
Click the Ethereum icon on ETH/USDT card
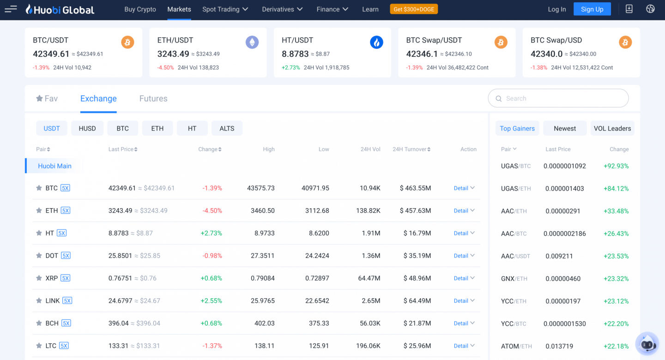(252, 42)
